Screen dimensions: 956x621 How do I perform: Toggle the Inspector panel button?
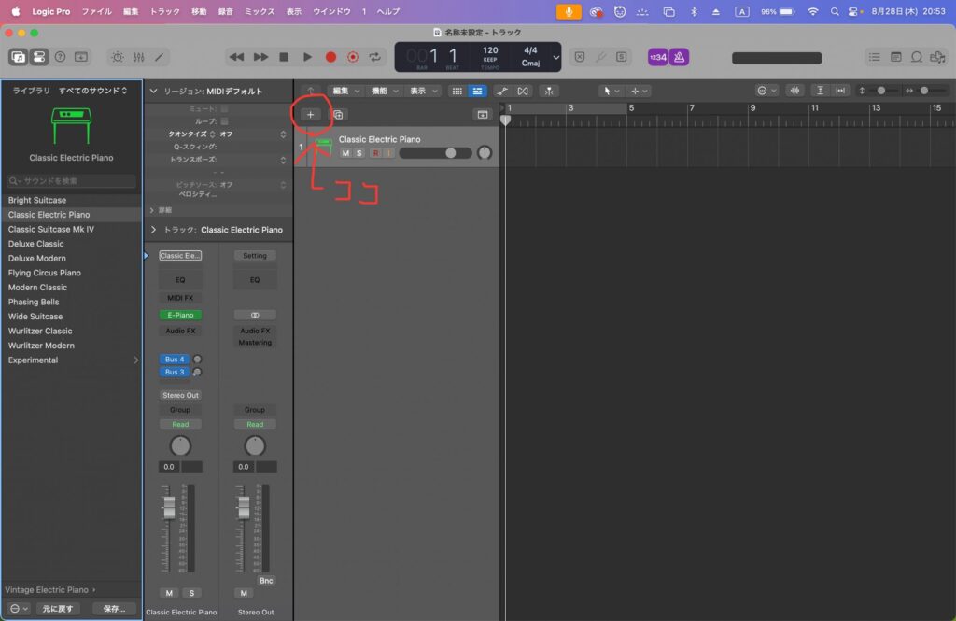pos(39,57)
